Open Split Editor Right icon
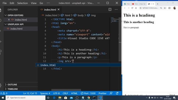Image resolution: width=178 pixels, height=100 pixels. pyautogui.click(x=110, y=9)
